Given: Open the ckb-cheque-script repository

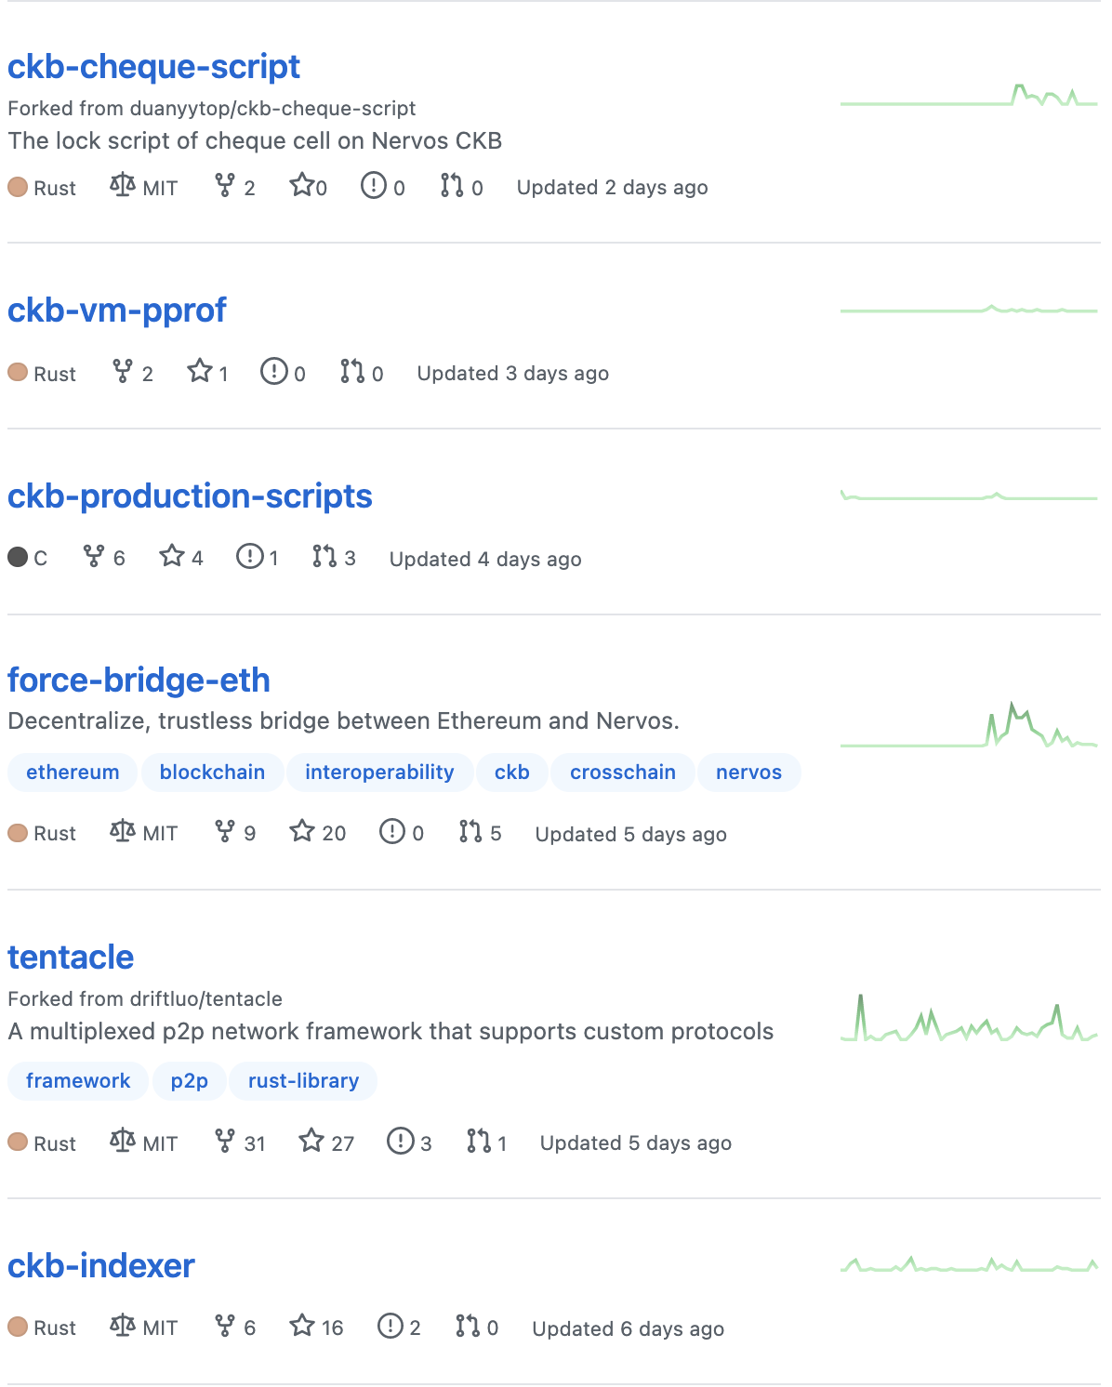Looking at the screenshot, I should 153,67.
